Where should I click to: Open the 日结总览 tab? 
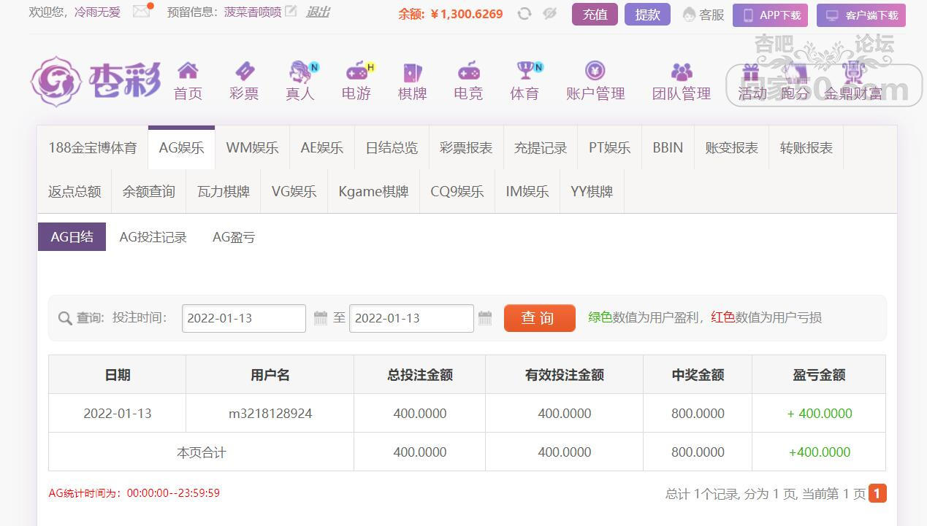(392, 147)
